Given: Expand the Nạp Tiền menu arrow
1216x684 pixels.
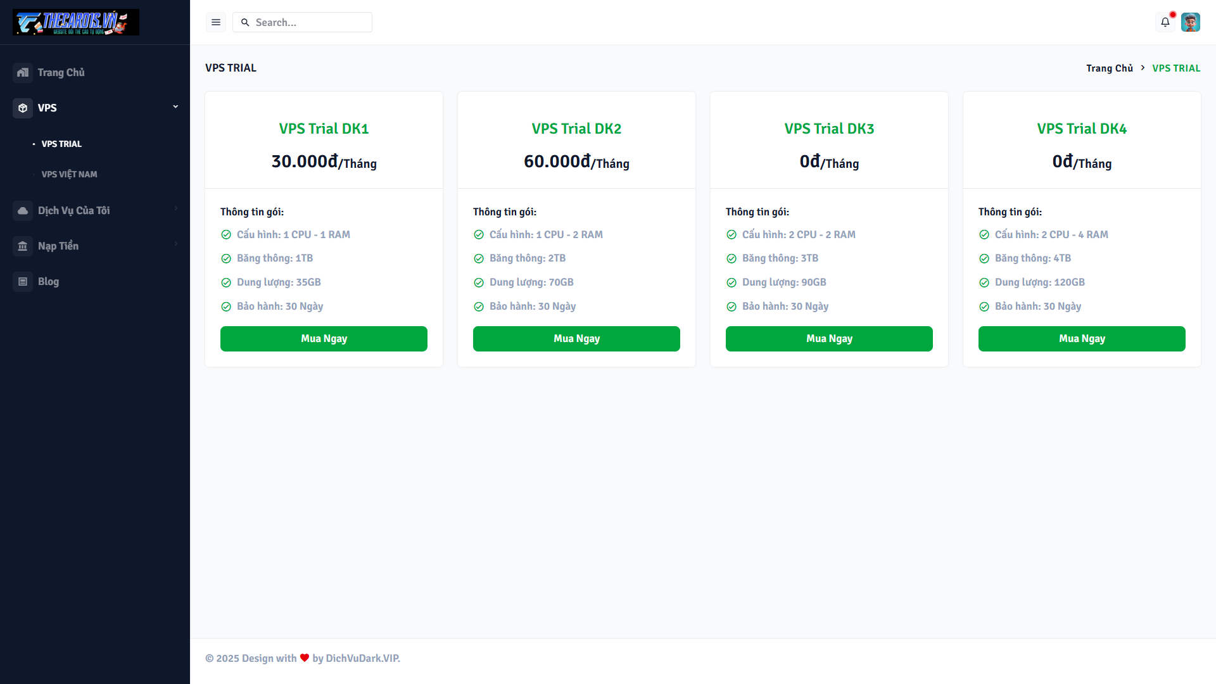Looking at the screenshot, I should click(175, 244).
